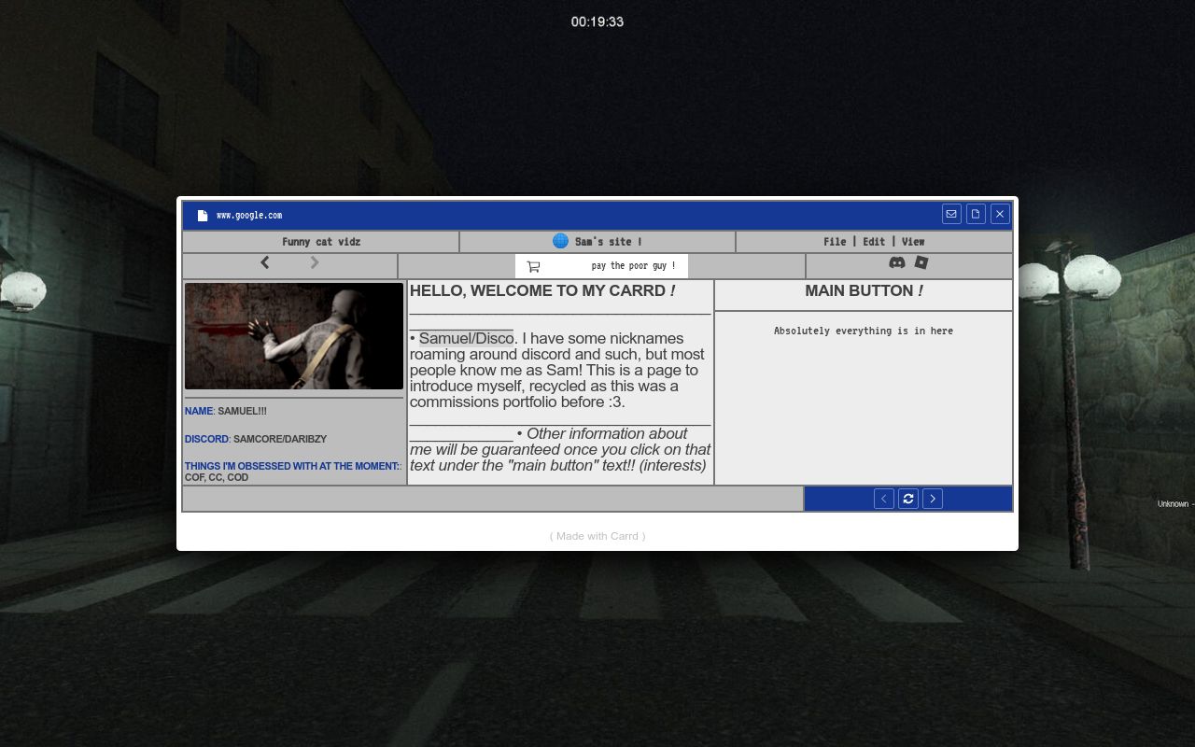Click the blue globe icon
The width and height of the screenshot is (1195, 747).
pos(560,241)
